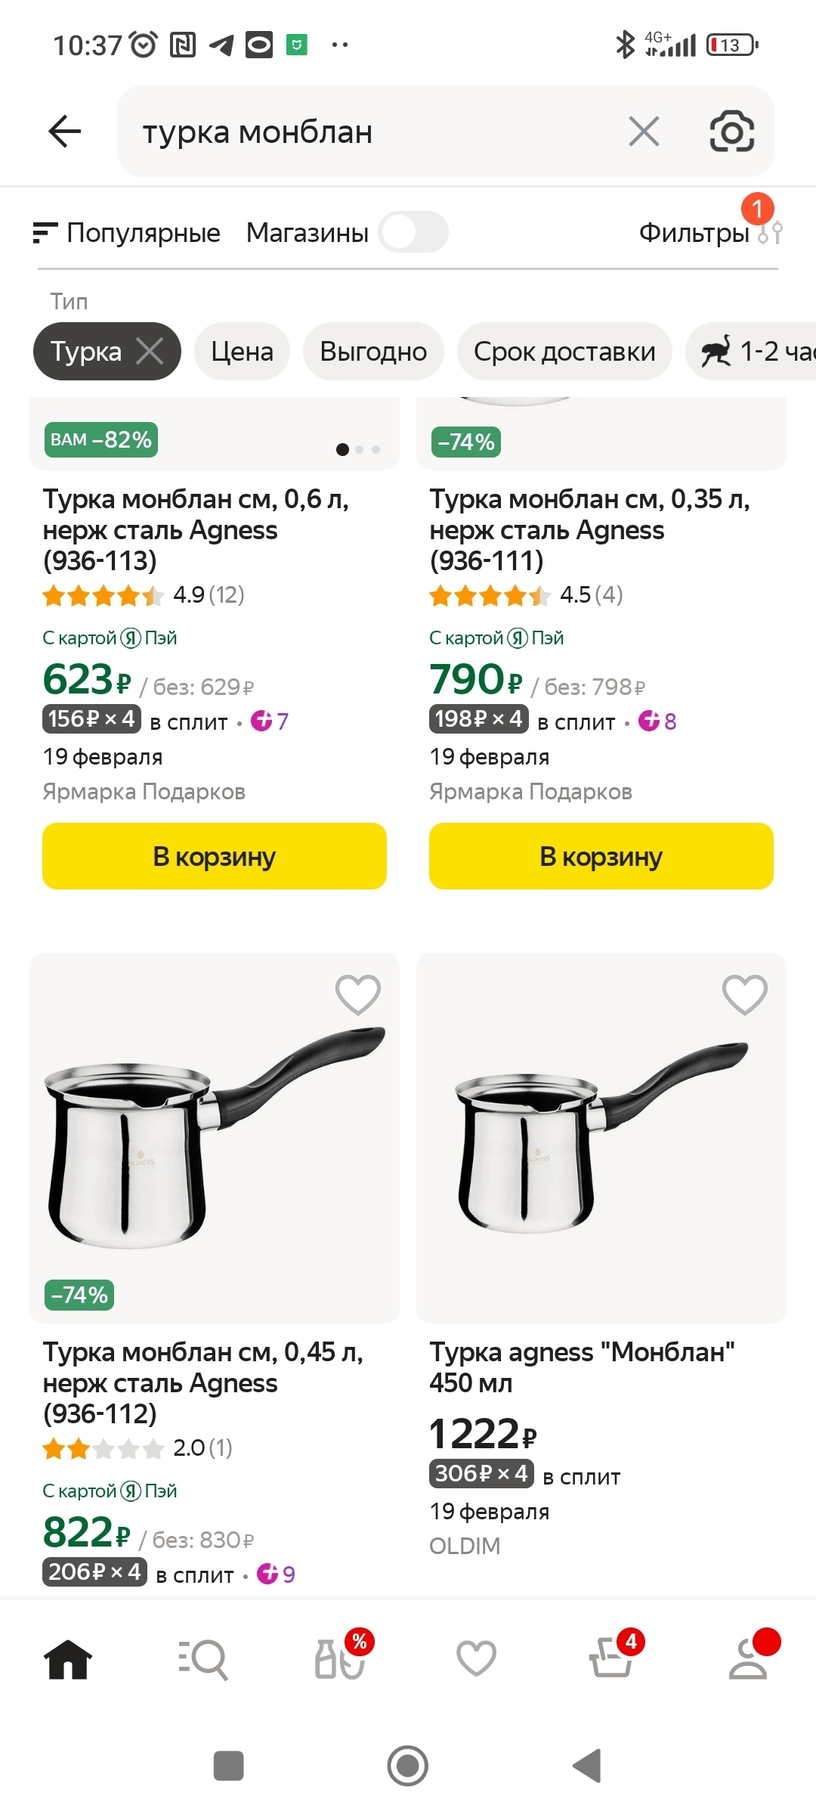
Task: Edit the search field турка монблан
Action: click(363, 132)
